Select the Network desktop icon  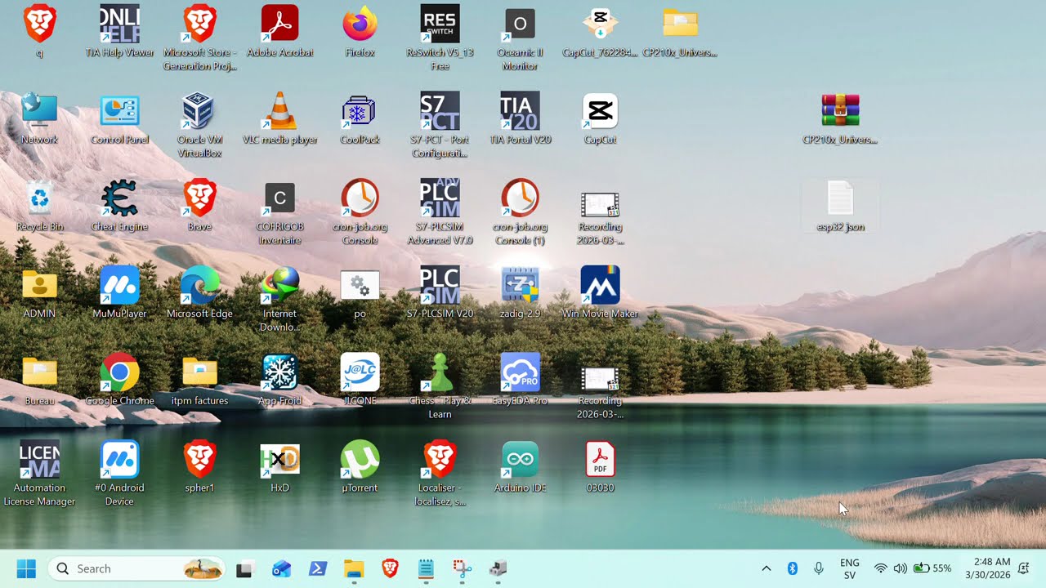39,118
